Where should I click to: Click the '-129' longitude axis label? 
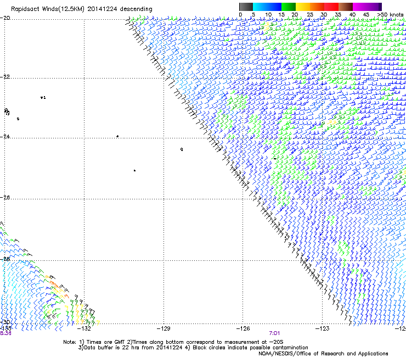(163, 329)
